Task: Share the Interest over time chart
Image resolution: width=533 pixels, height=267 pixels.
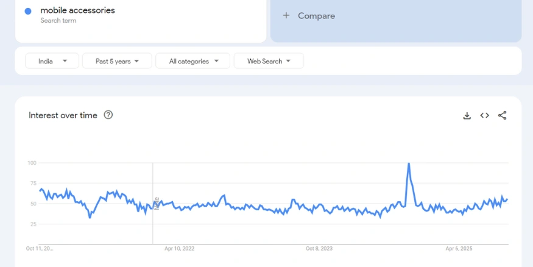Action: (x=502, y=116)
